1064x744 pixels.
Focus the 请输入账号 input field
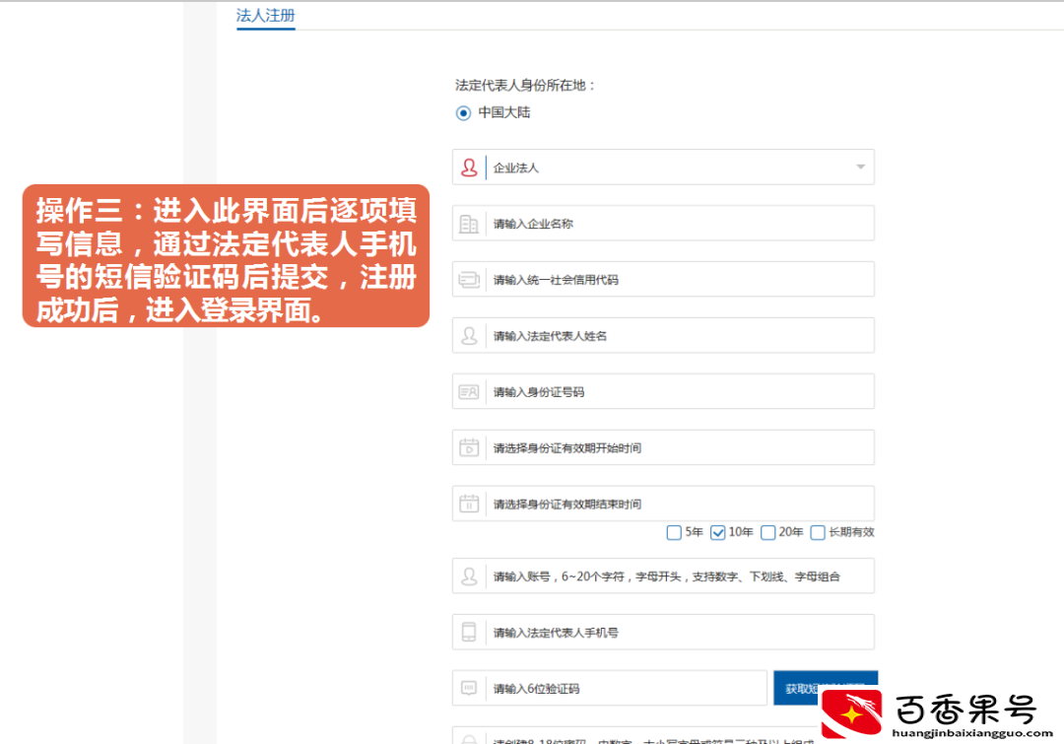click(x=663, y=575)
